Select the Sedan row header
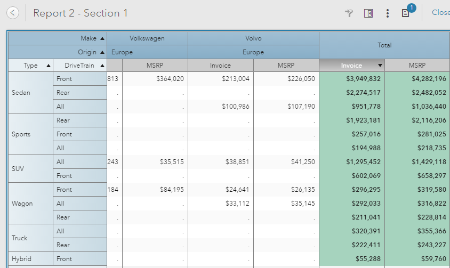This screenshot has width=450, height=268. [21, 93]
